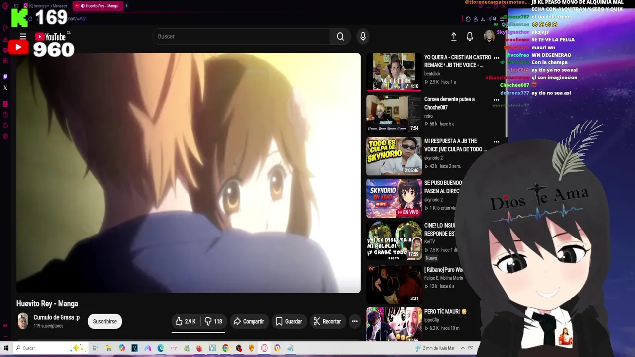Open options for MI RESPUESTA A JB video
Viewport: 635px width, 357px height.
496,142
